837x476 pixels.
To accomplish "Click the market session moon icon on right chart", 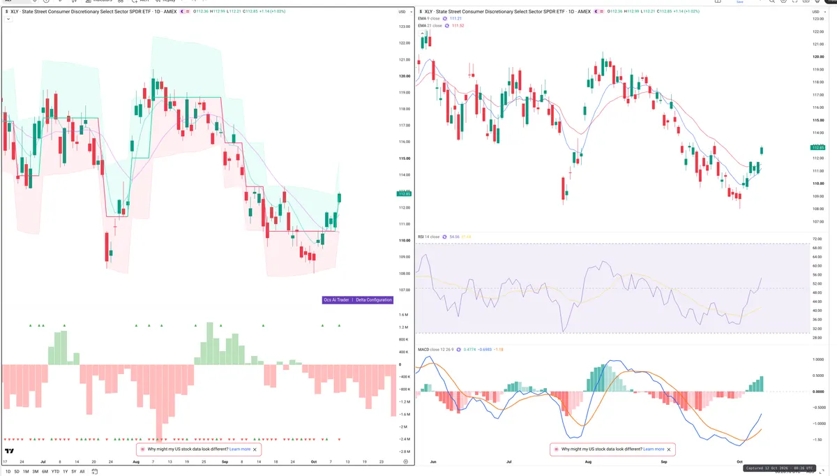I will pyautogui.click(x=595, y=11).
